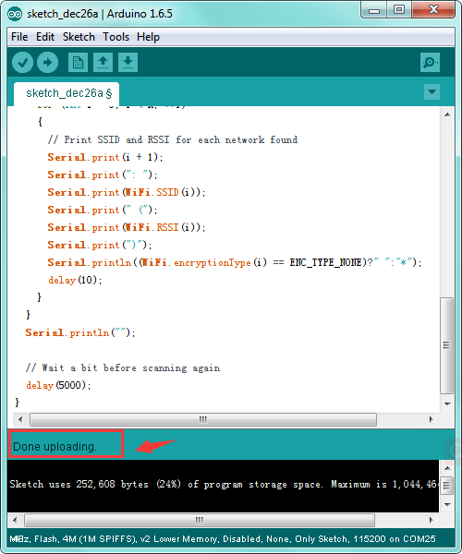Click the editor vertical scrollbar thumb
Screen dimensions: 462x554
click(x=447, y=345)
